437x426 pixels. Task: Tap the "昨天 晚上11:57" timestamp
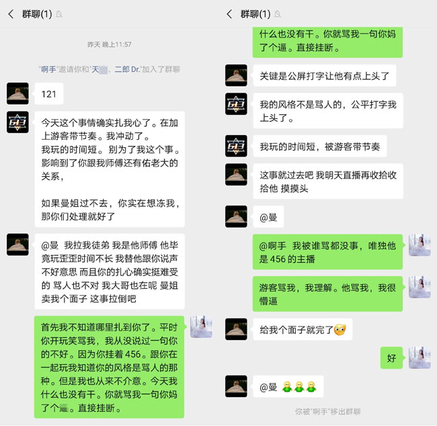click(109, 44)
